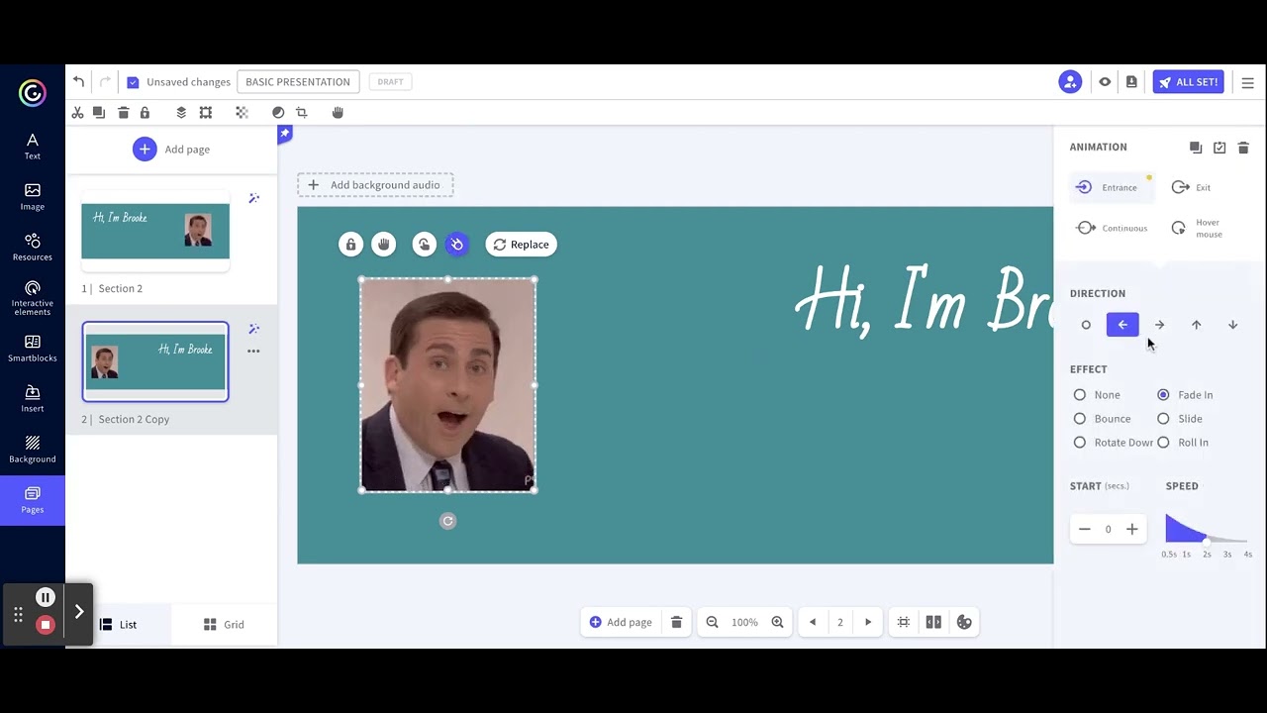Viewport: 1267px width, 713px height.
Task: Select the crop tool
Action: 302,113
